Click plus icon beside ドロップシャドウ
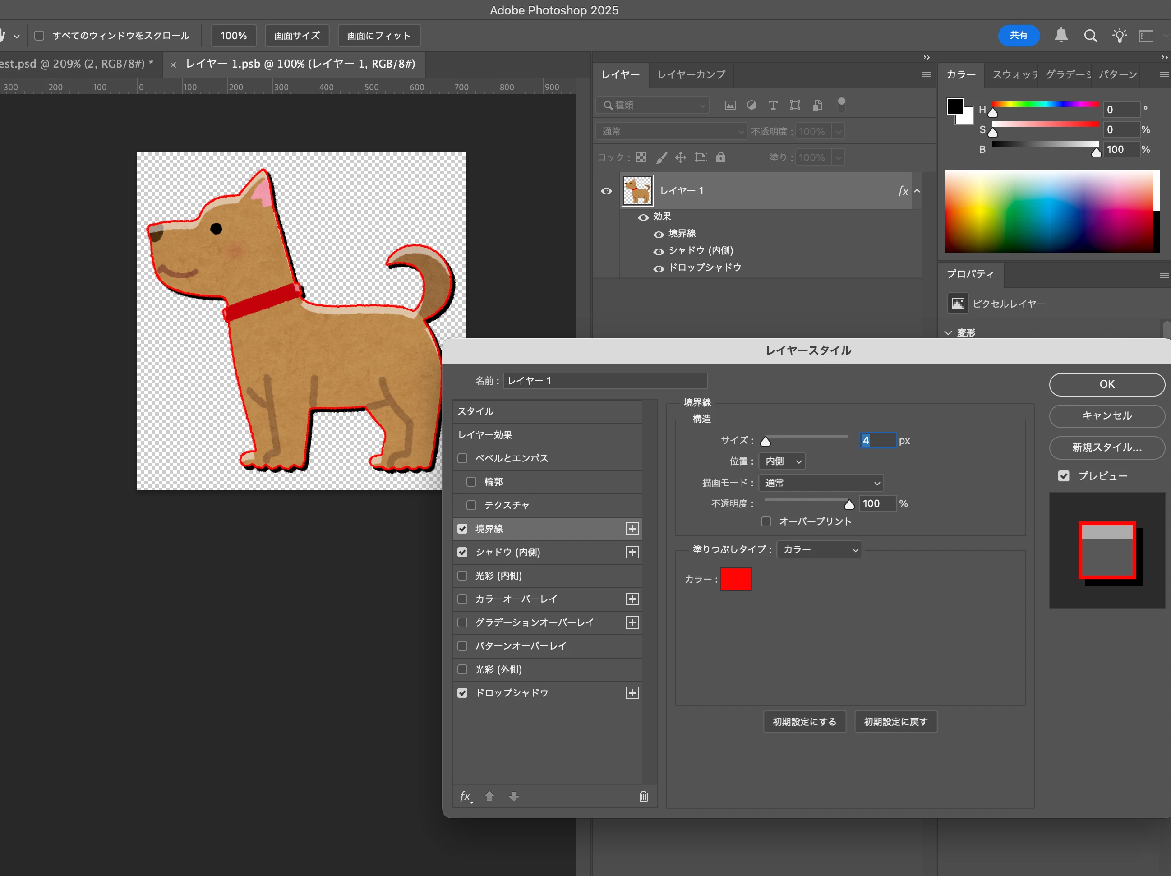Screen dimensions: 1171x876 click(632, 693)
